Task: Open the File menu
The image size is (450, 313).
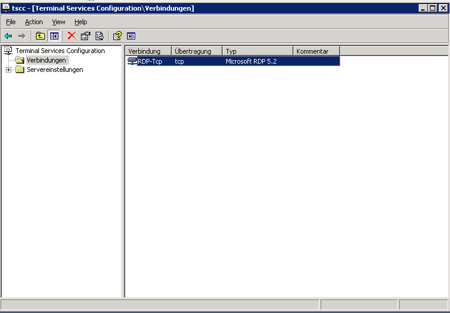Action: click(11, 22)
